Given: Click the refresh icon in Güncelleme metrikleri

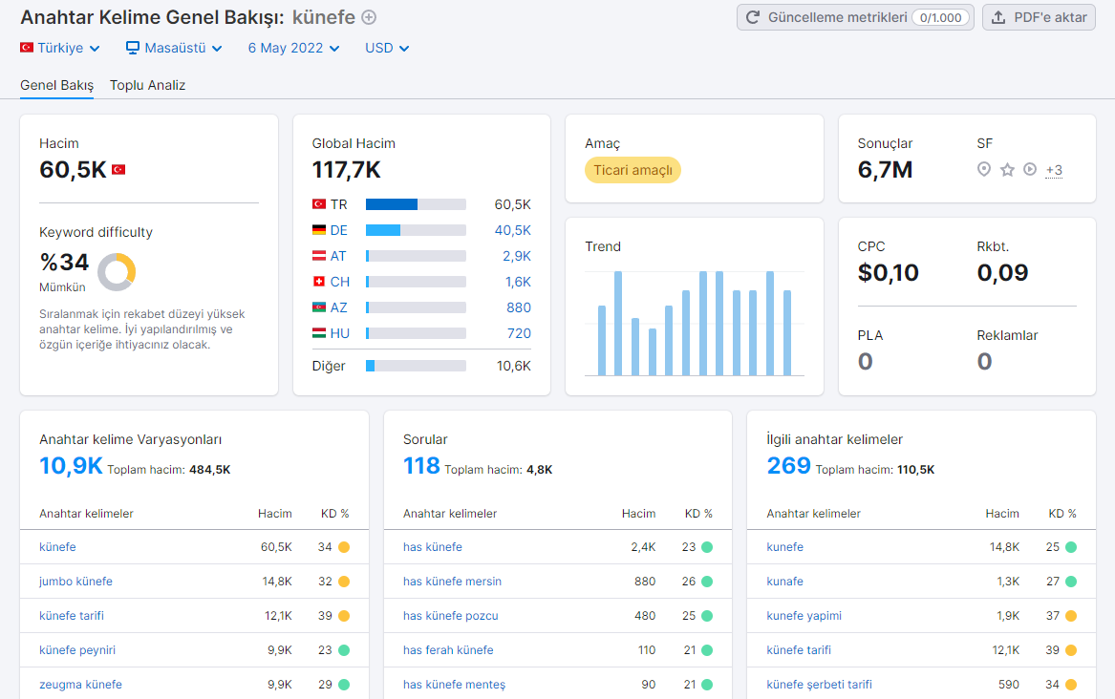Looking at the screenshot, I should (x=752, y=17).
